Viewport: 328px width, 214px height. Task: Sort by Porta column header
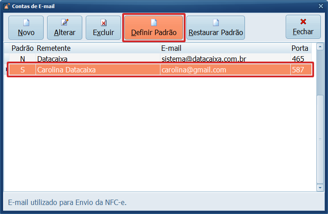[301, 48]
